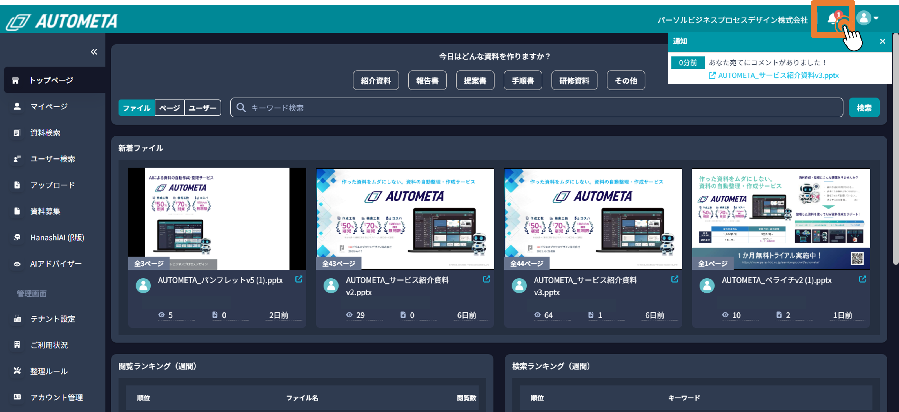Click uploader avatar on サービス紹介資料 v2 card

click(x=331, y=286)
